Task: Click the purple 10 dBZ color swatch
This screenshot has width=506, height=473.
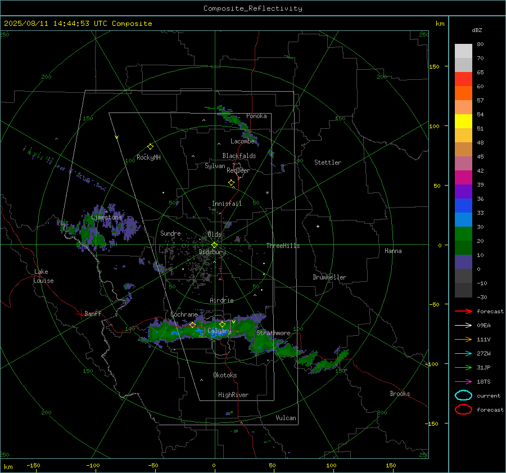Action: (x=463, y=262)
